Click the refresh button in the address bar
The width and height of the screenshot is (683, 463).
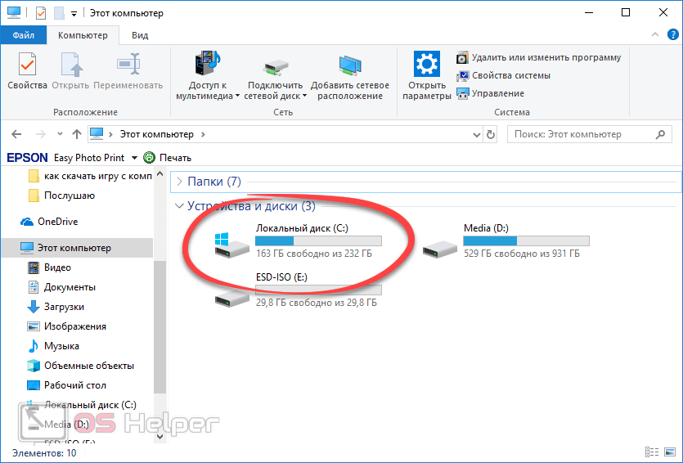(491, 134)
